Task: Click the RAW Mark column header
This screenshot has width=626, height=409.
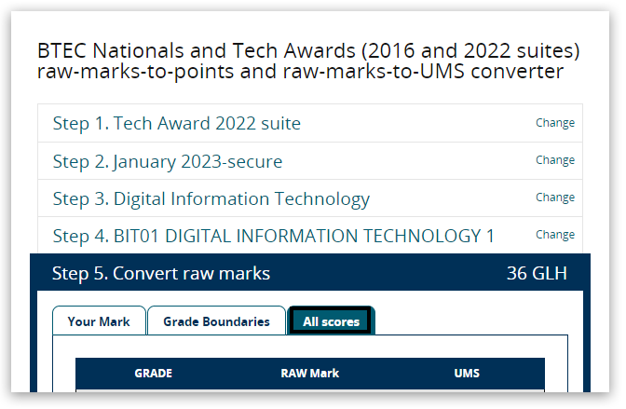Action: (x=309, y=374)
